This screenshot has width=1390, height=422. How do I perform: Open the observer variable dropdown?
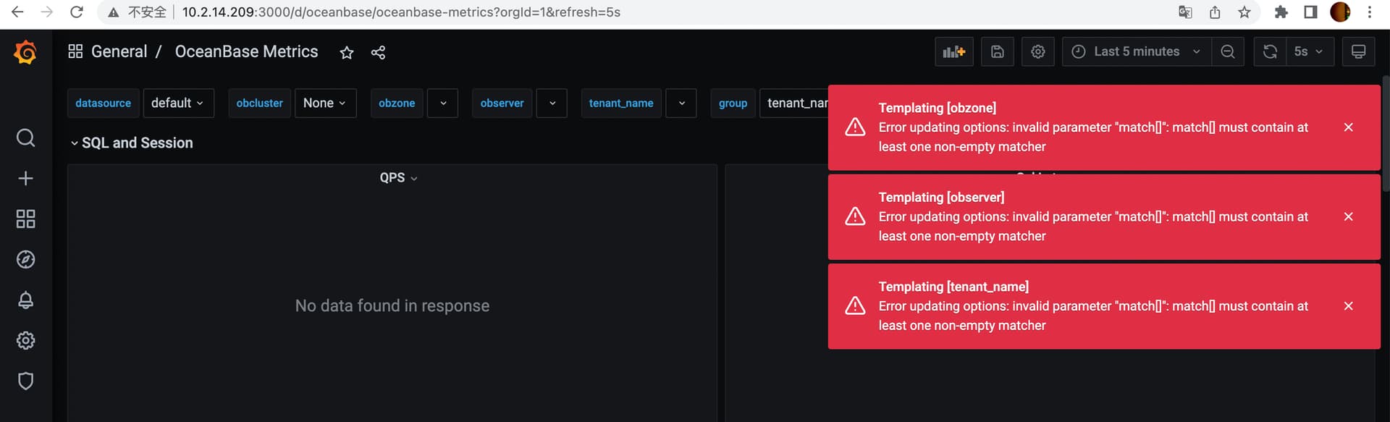click(552, 103)
